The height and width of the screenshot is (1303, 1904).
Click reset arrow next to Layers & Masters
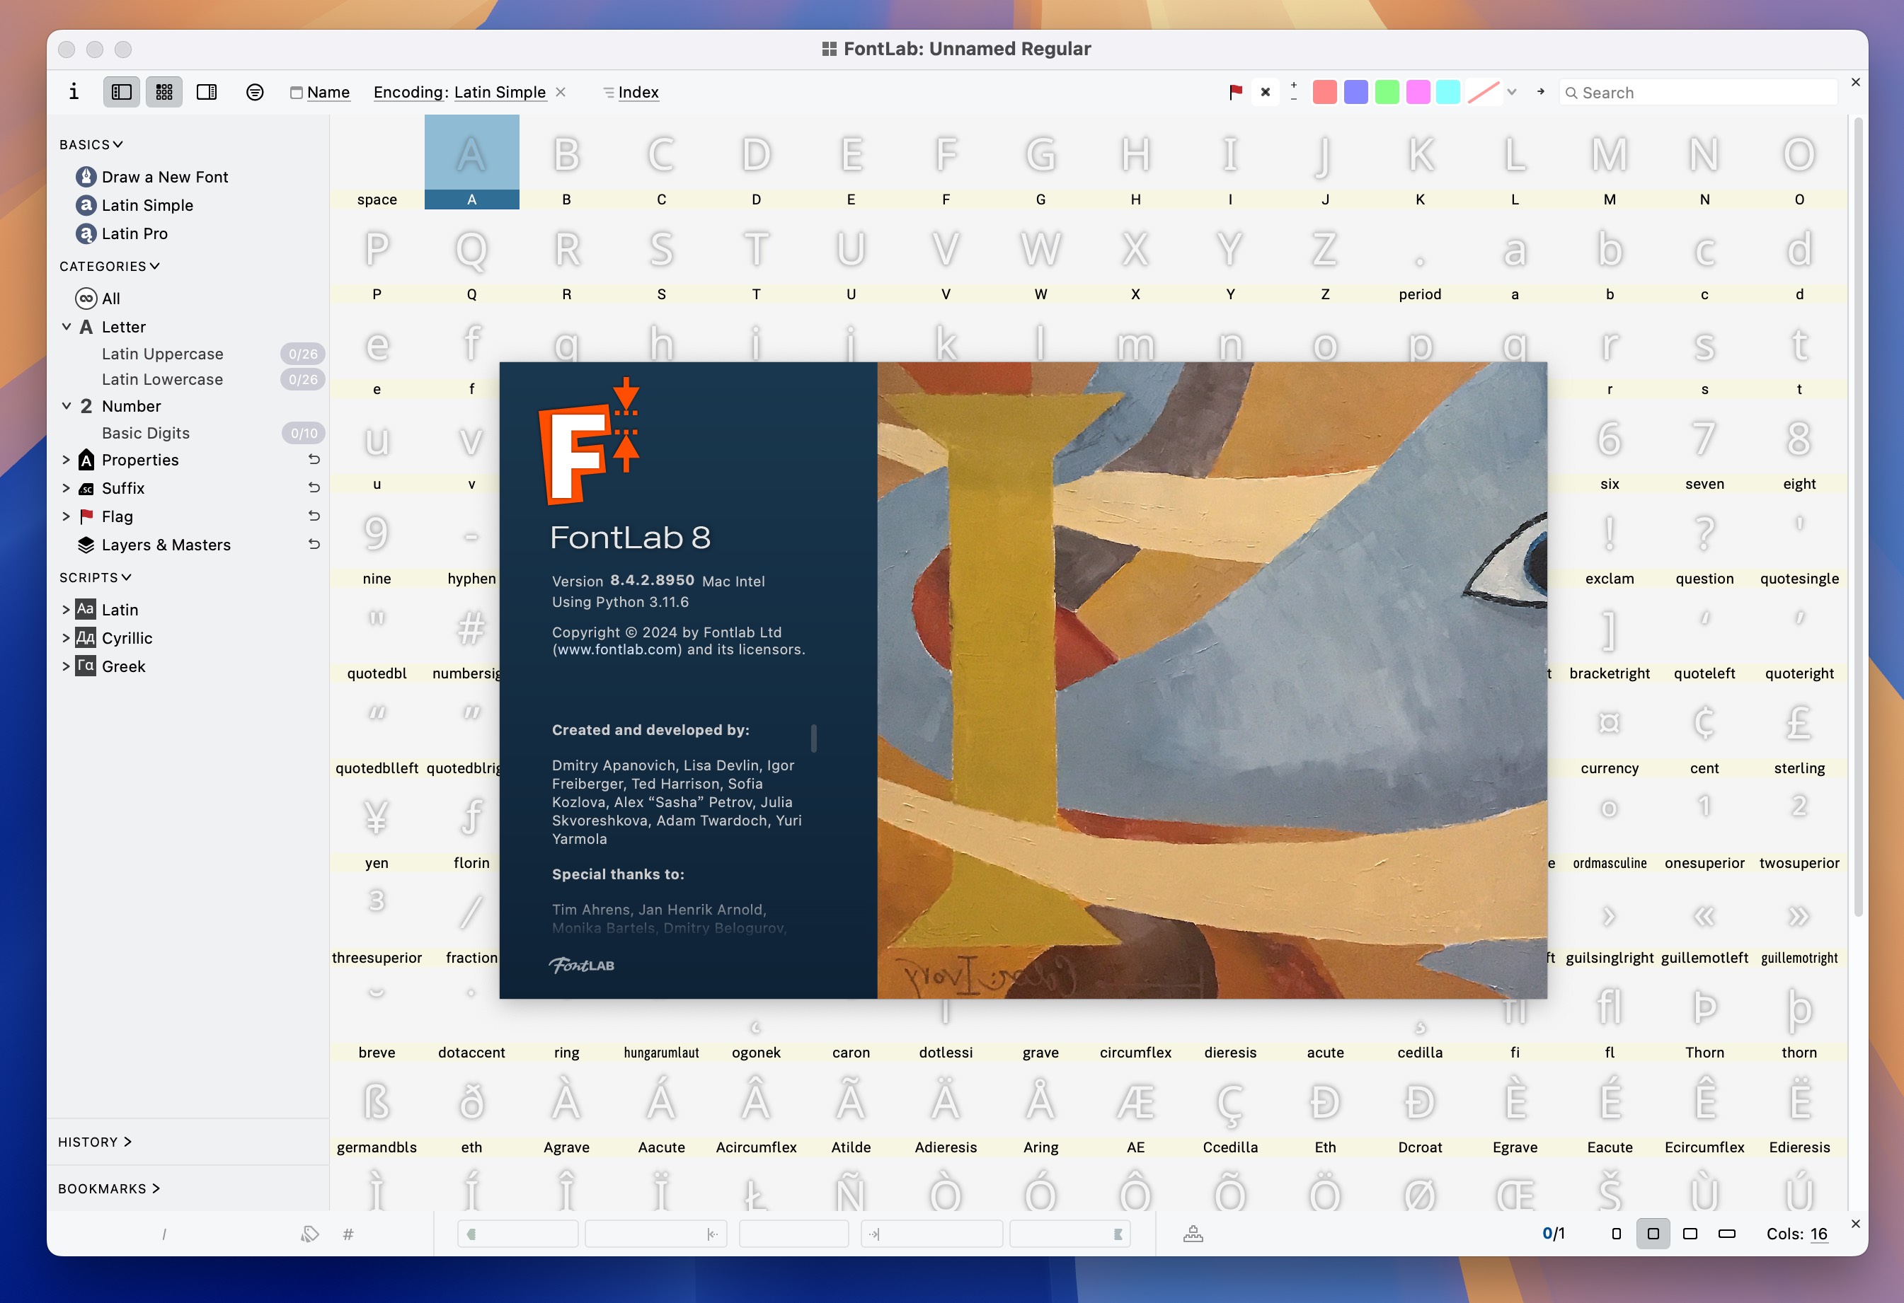[314, 545]
